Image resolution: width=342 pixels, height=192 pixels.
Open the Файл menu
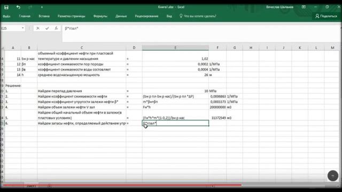[6, 16]
